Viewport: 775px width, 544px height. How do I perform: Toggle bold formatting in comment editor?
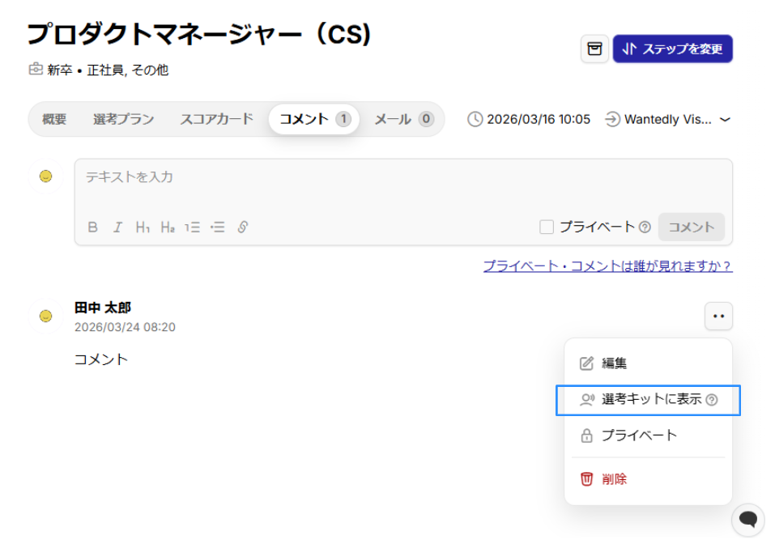tap(92, 227)
